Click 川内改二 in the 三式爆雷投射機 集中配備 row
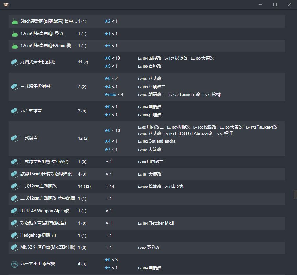297x275 pixels. point(151,162)
